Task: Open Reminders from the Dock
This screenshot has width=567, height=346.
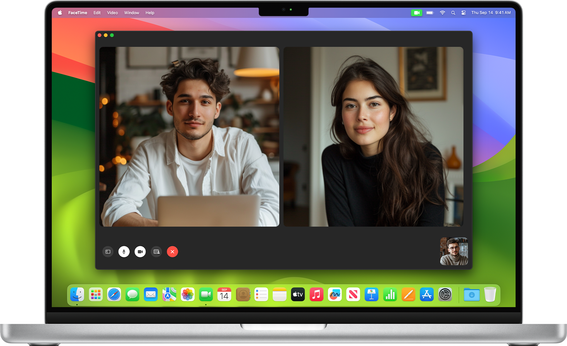Action: tap(261, 295)
